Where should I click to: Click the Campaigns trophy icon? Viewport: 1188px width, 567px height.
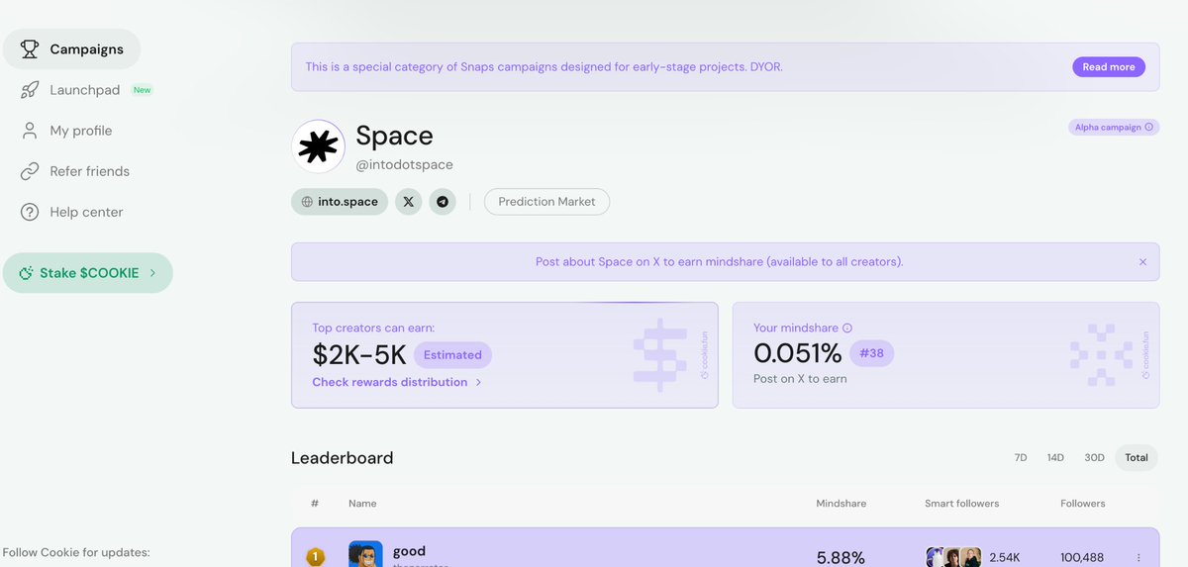(30, 49)
